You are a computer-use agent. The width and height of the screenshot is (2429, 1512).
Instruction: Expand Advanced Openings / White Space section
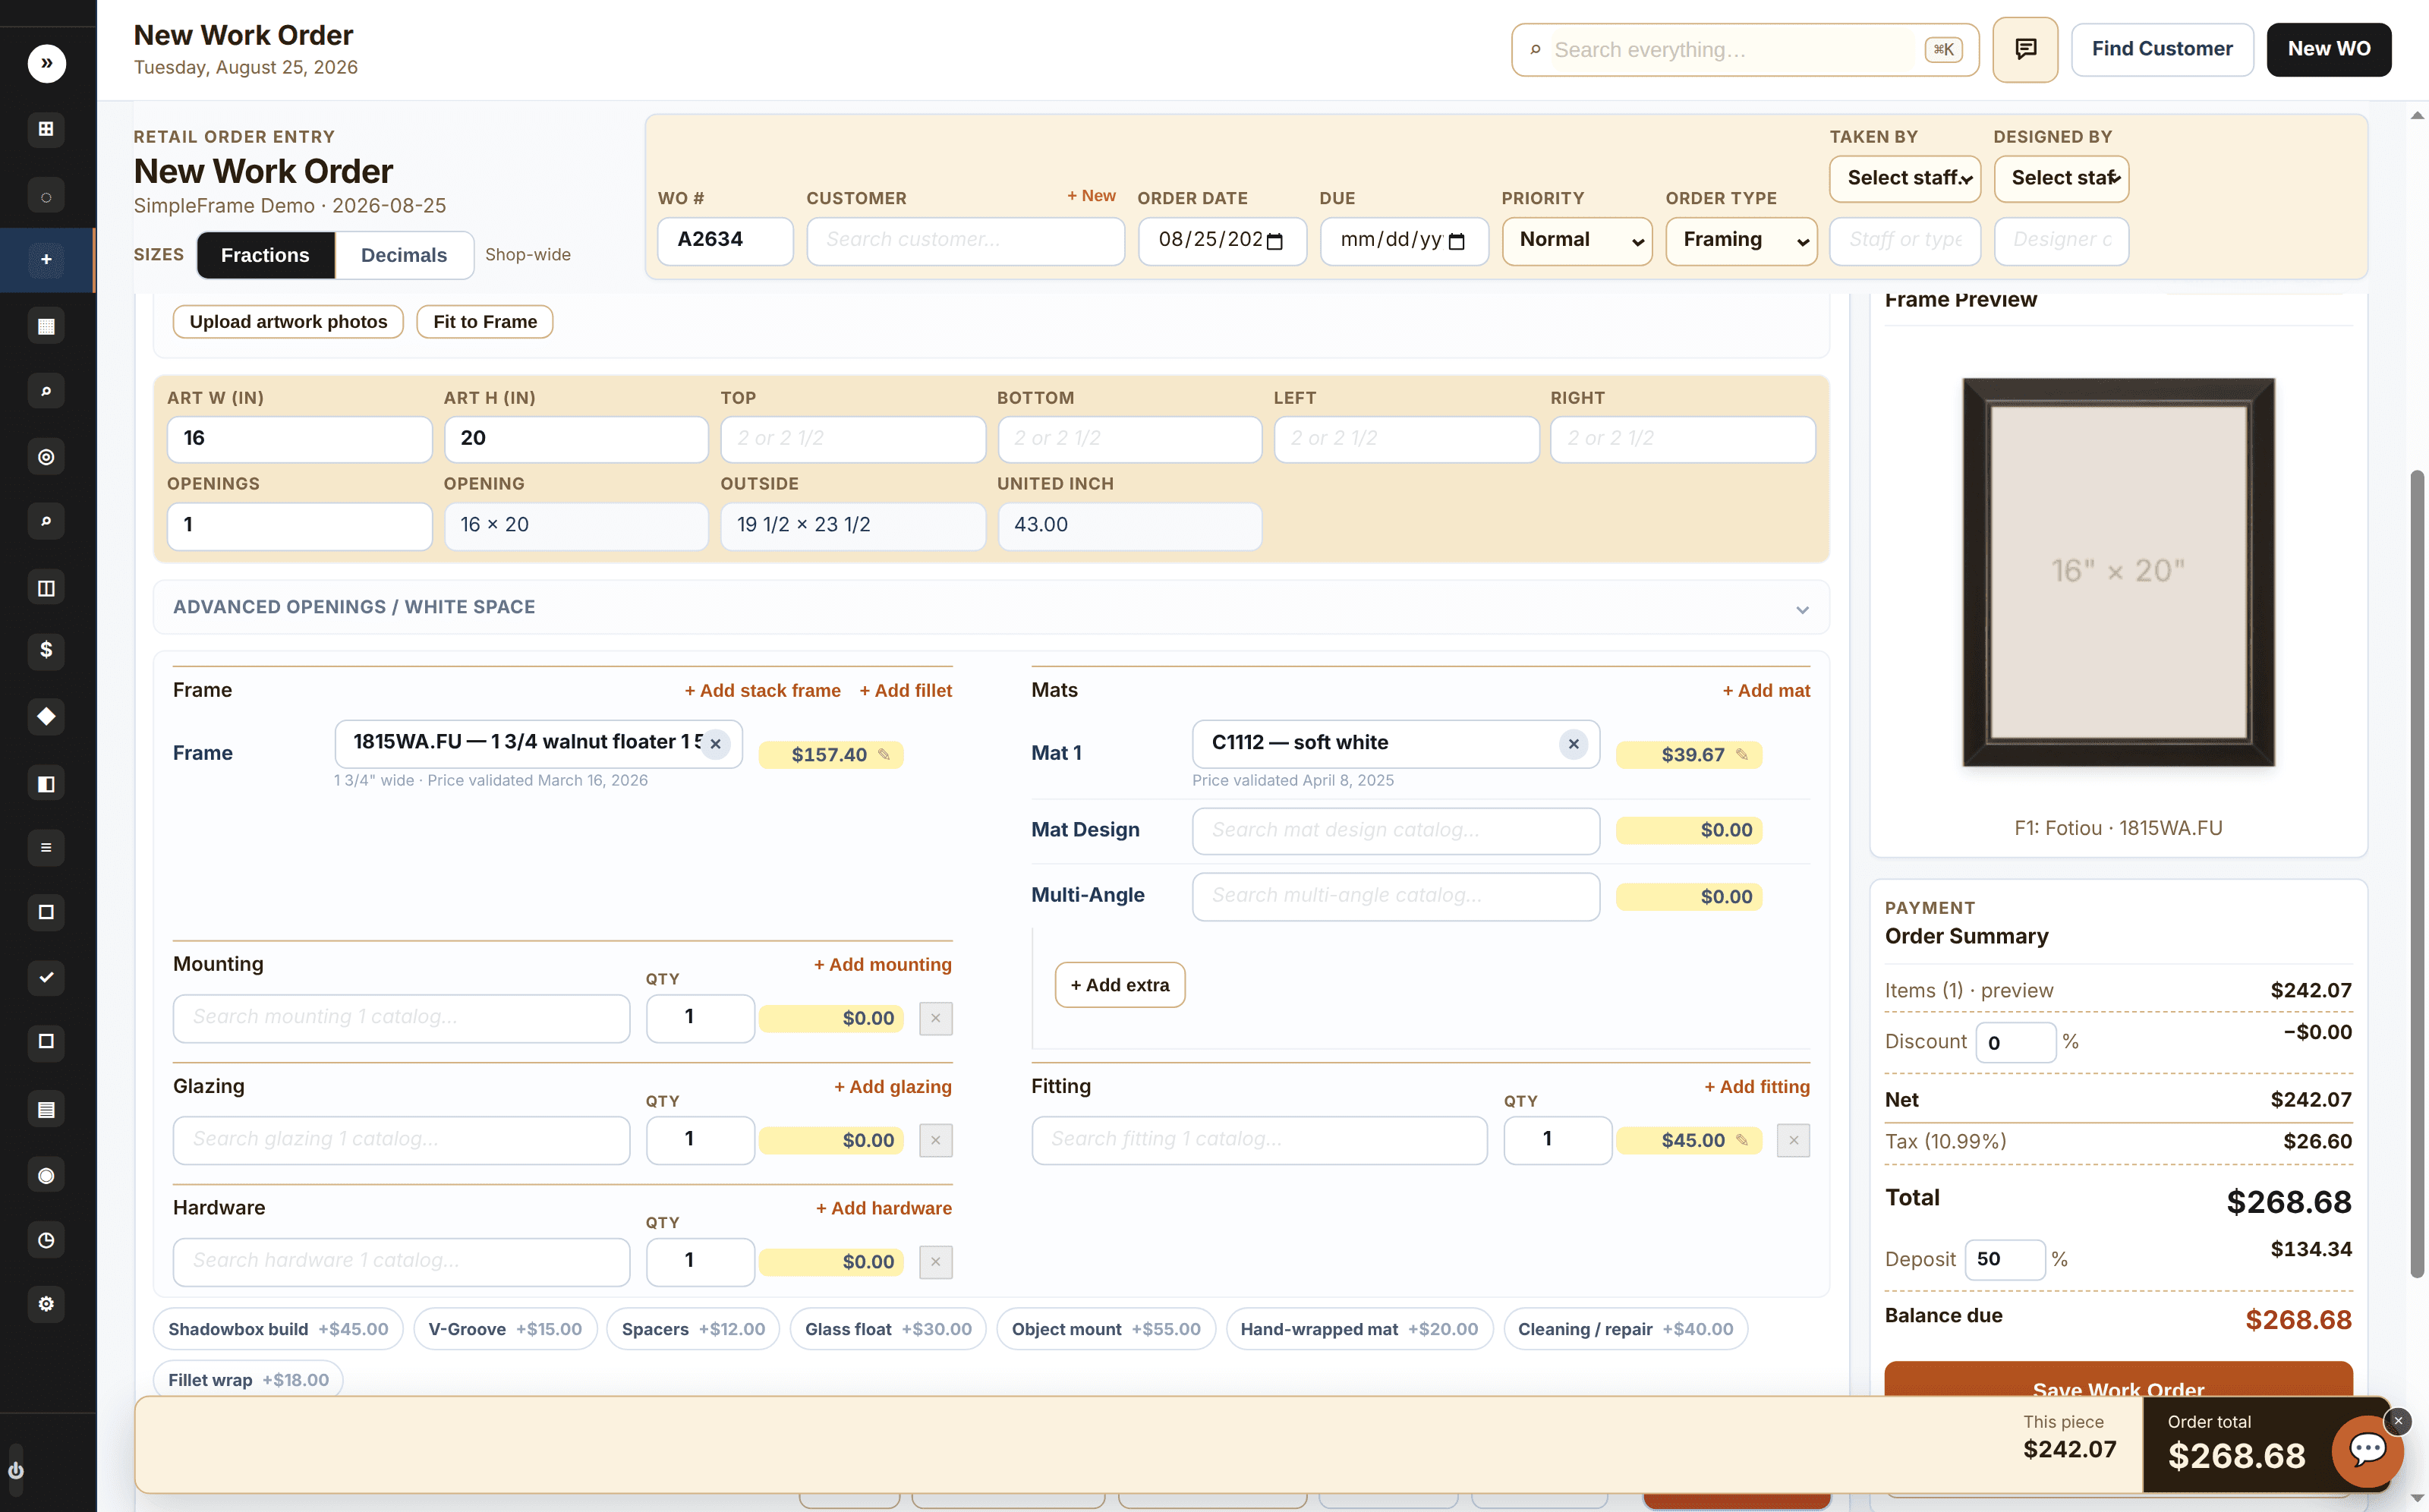[x=991, y=607]
